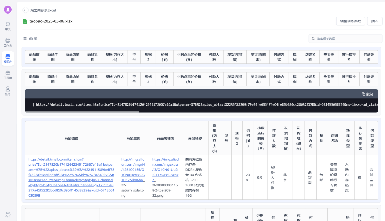Open the imgextra shop image link

(x=165, y=169)
